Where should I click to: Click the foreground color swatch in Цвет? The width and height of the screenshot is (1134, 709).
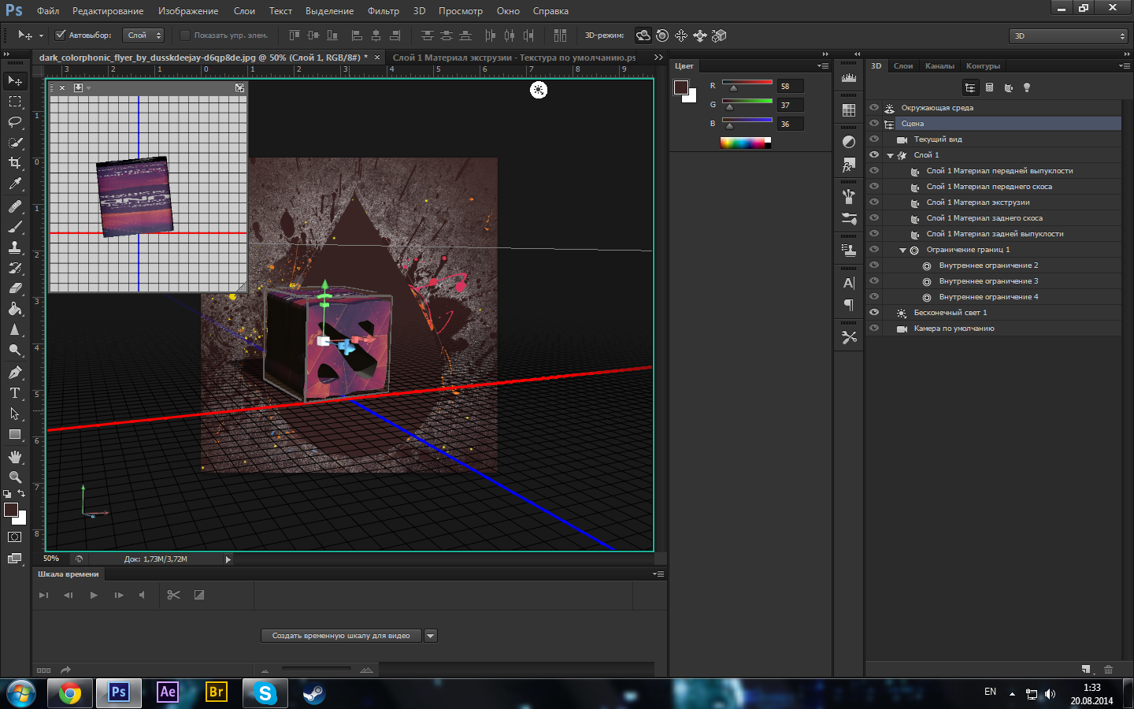[681, 87]
